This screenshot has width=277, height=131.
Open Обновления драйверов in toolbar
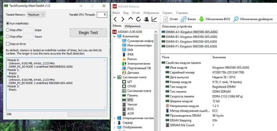tap(253, 19)
